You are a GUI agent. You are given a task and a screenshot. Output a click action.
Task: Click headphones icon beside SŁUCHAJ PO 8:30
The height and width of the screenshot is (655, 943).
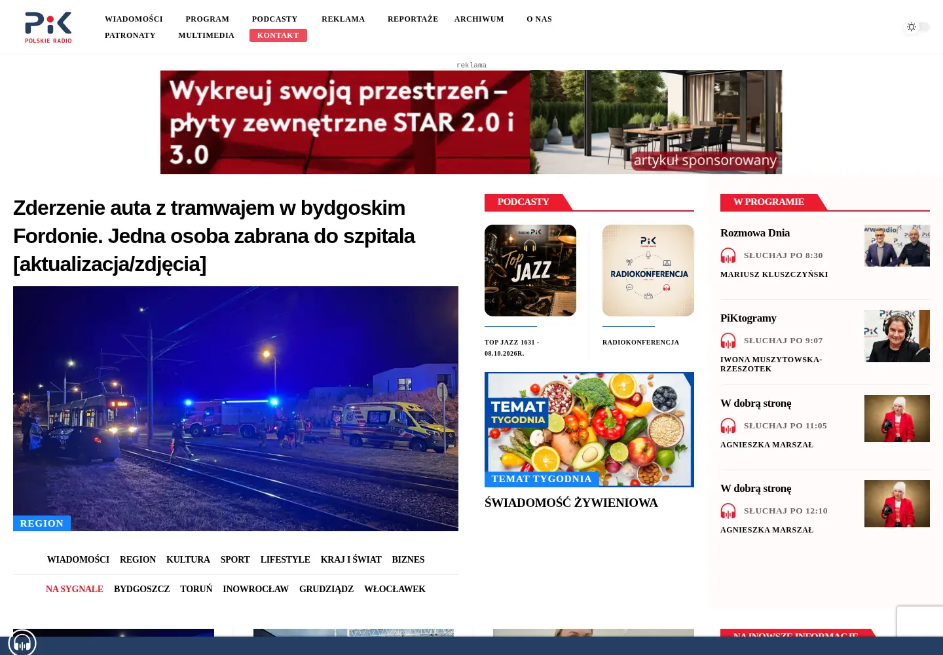click(x=728, y=255)
